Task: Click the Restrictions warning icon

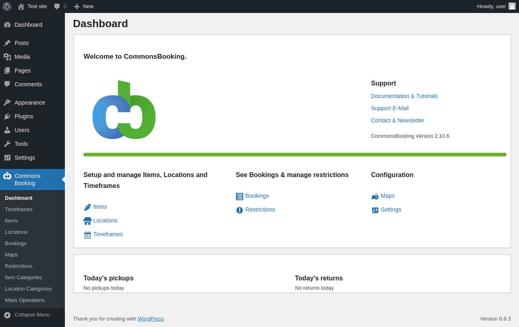Action: pos(240,210)
